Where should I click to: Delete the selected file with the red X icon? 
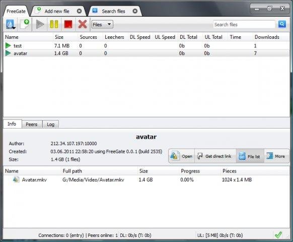pos(83,24)
